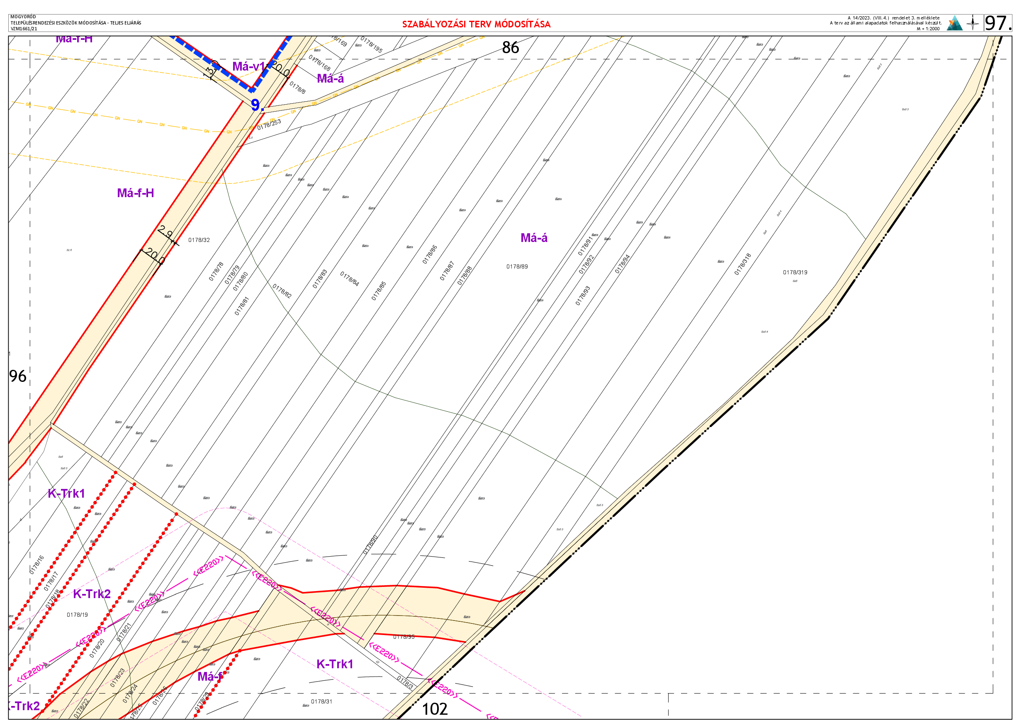Click the teal triangle company logo
1029x728 pixels.
pyautogui.click(x=954, y=23)
